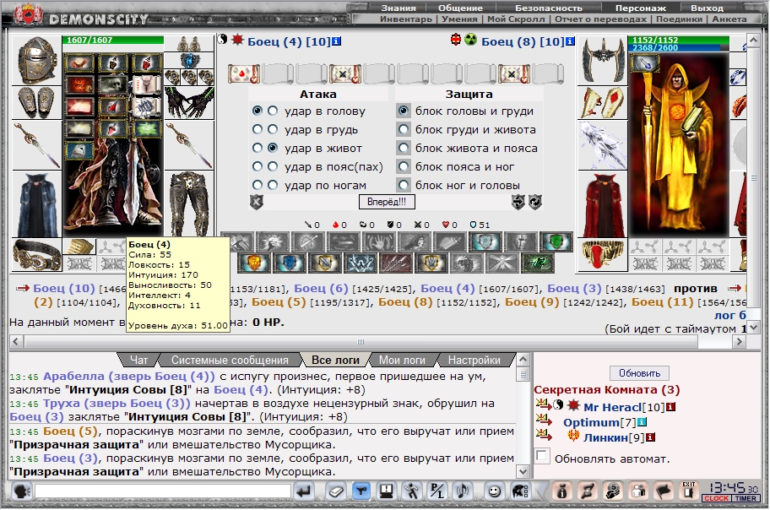Click the P/L icon in bottom toolbar
Image resolution: width=770 pixels, height=510 pixels.
[437, 491]
